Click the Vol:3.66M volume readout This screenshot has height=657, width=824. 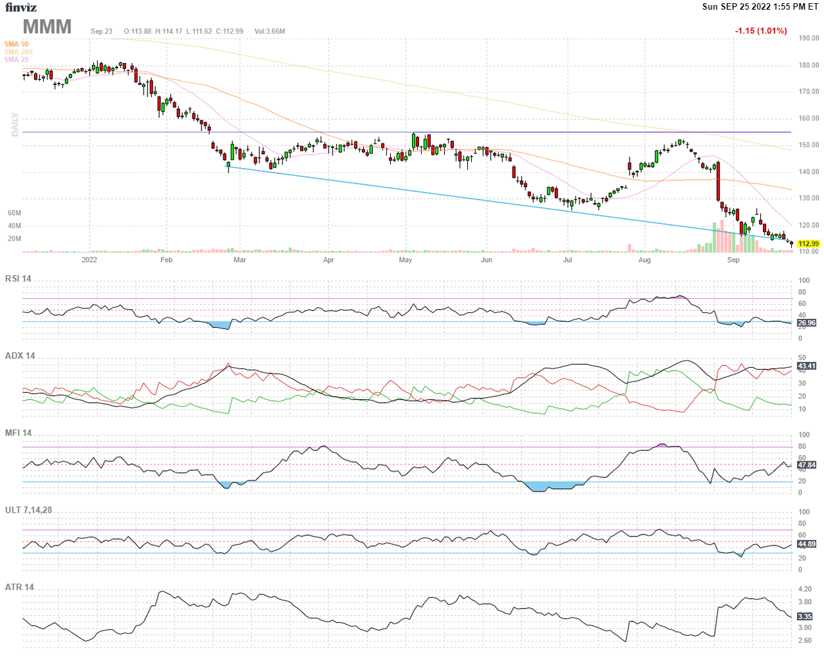coord(270,31)
